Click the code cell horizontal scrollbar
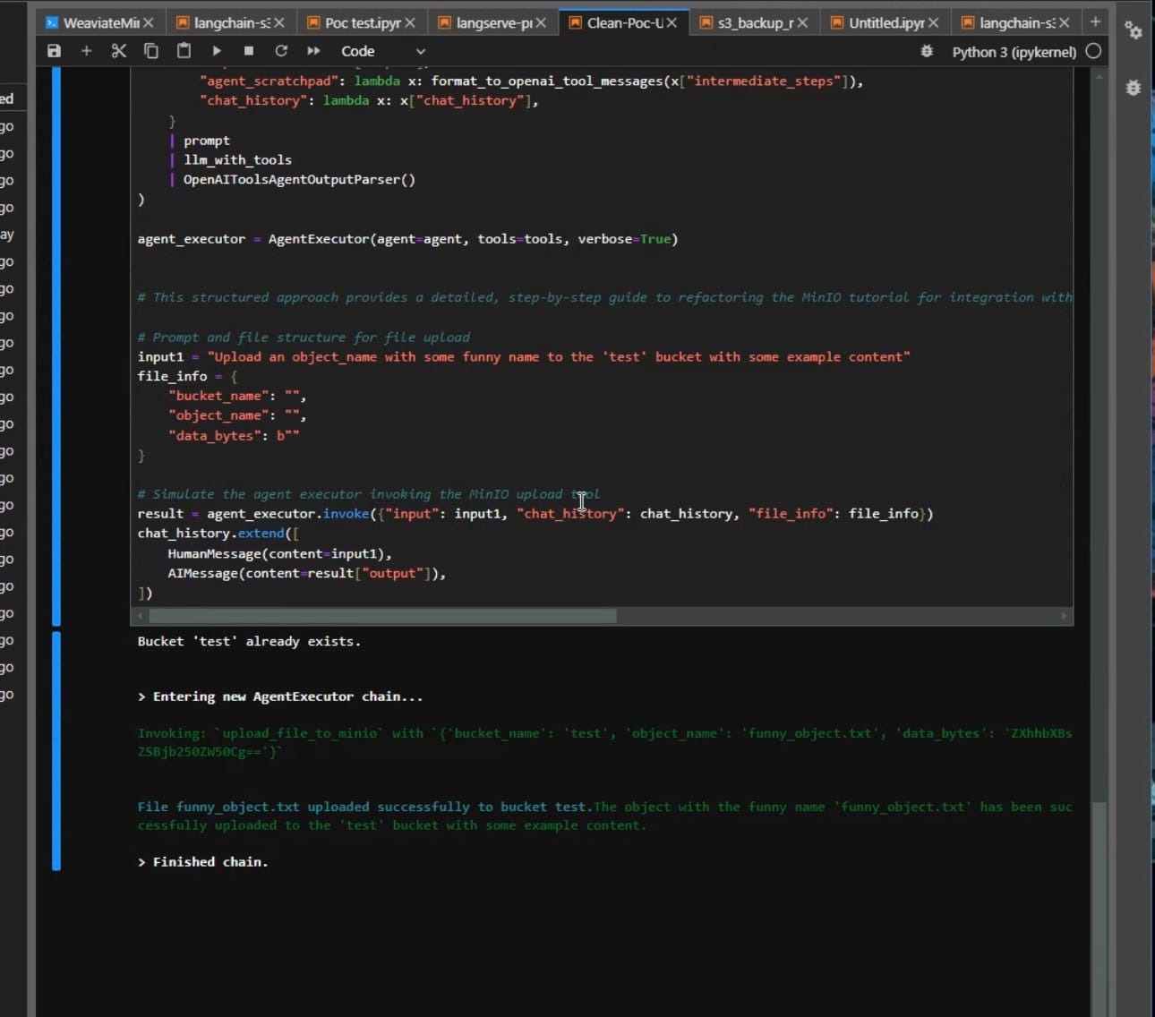This screenshot has height=1017, width=1155. [382, 616]
